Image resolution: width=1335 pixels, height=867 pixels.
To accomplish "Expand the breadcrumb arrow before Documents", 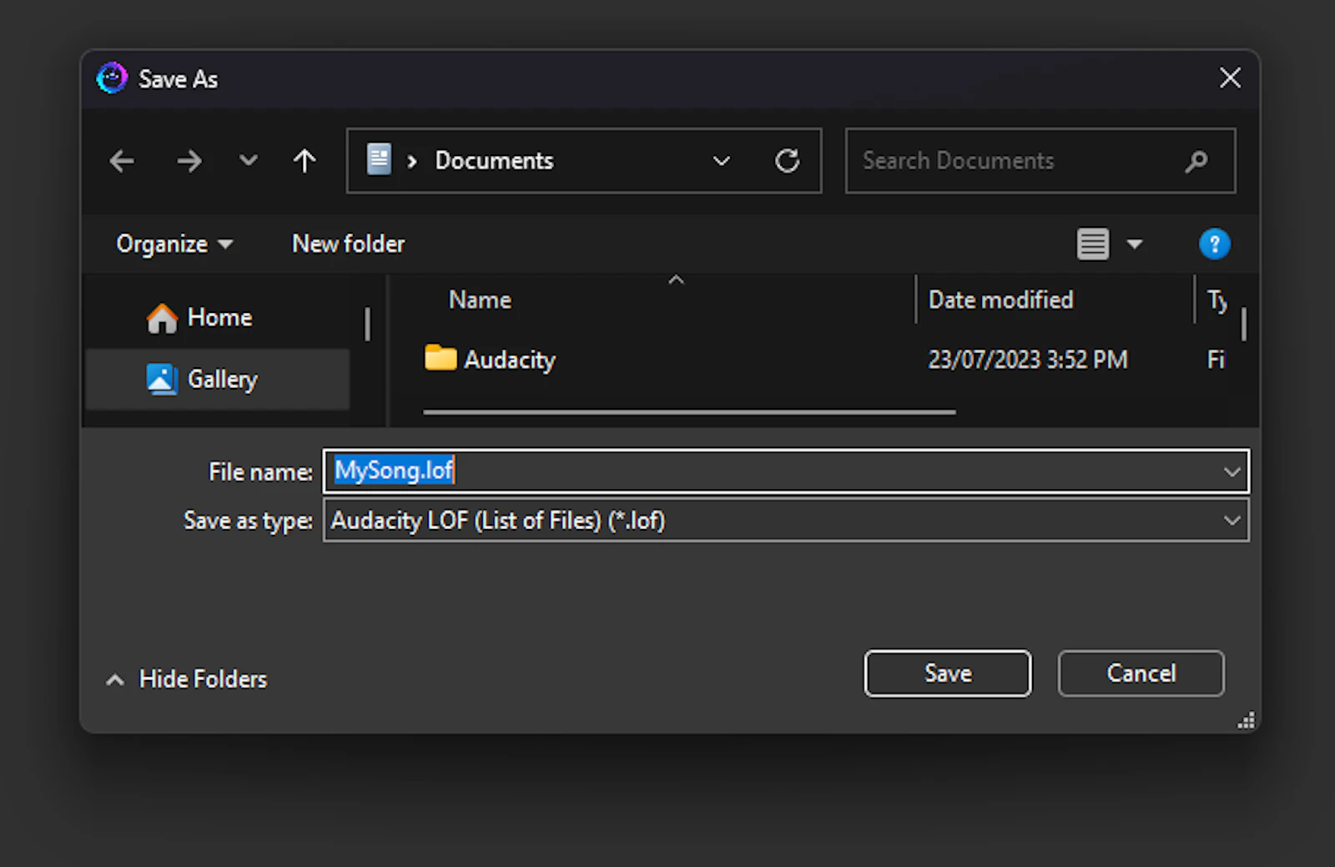I will 411,161.
